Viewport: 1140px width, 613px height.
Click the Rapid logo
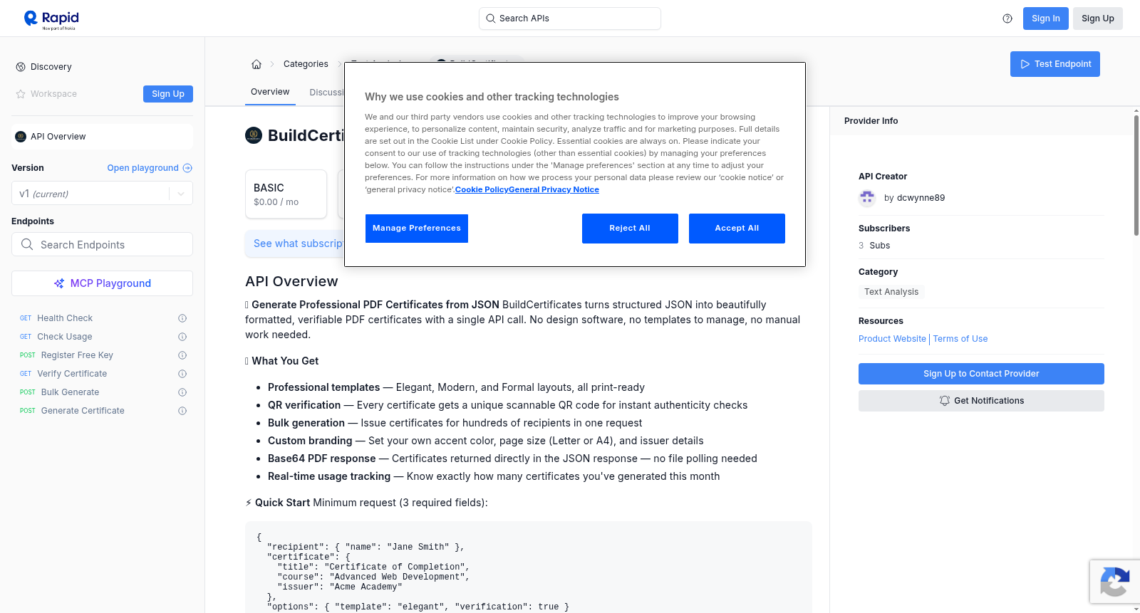tap(51, 19)
